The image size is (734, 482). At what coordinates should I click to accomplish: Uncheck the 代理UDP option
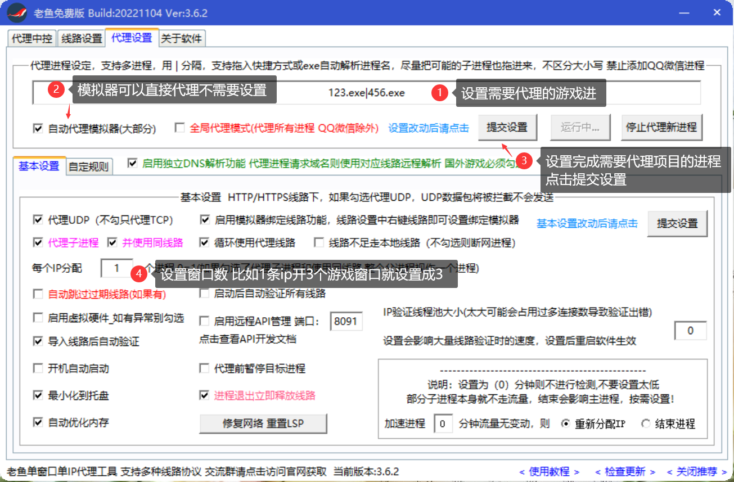(38, 220)
